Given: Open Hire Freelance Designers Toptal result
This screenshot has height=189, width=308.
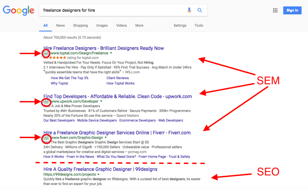Looking at the screenshot, I should [103, 48].
